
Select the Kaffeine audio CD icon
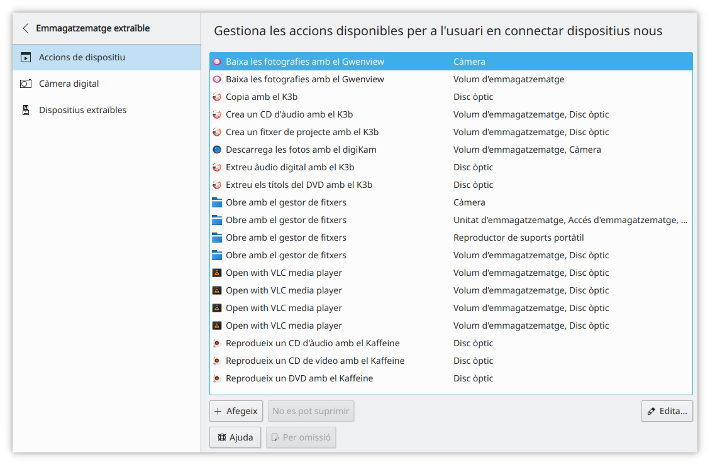click(217, 343)
